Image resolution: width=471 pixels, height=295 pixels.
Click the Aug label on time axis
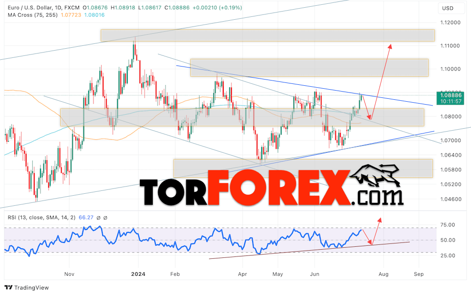point(384,274)
